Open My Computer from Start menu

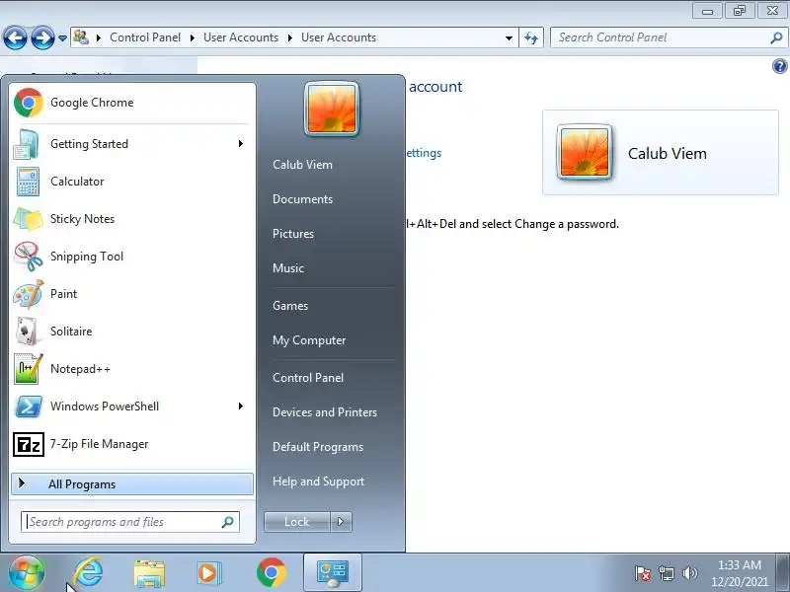tap(309, 340)
